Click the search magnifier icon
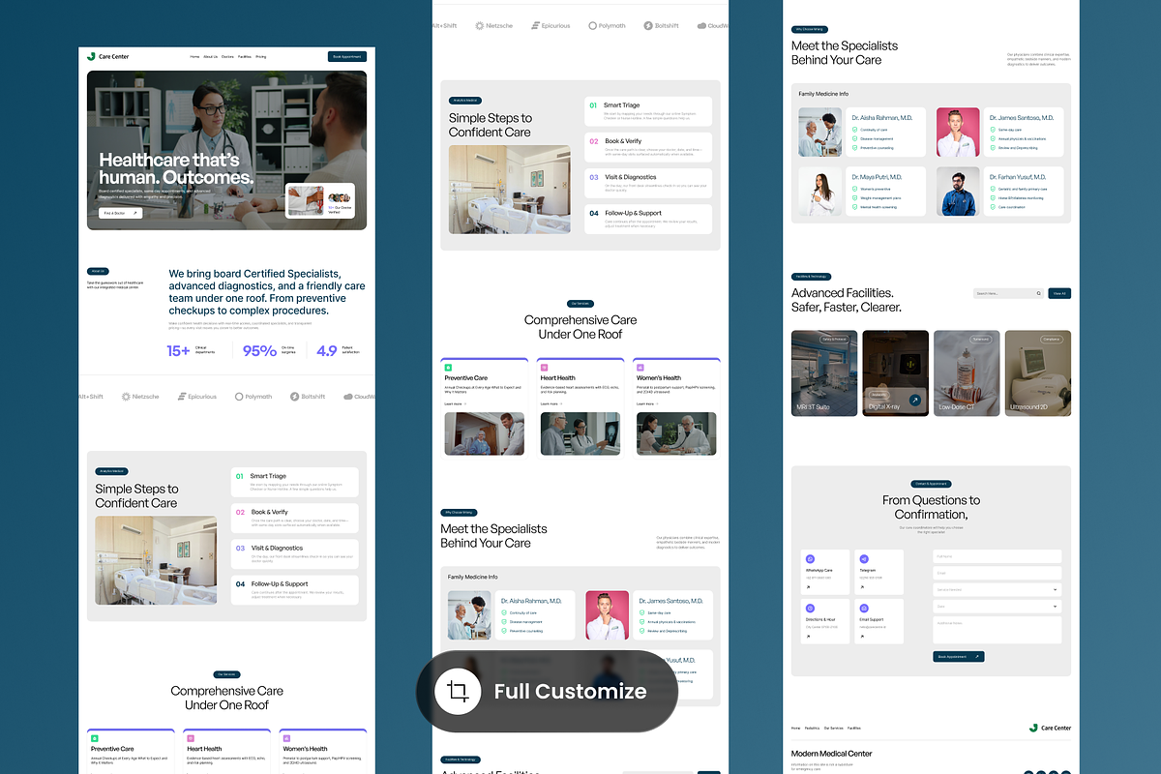 coord(1038,293)
